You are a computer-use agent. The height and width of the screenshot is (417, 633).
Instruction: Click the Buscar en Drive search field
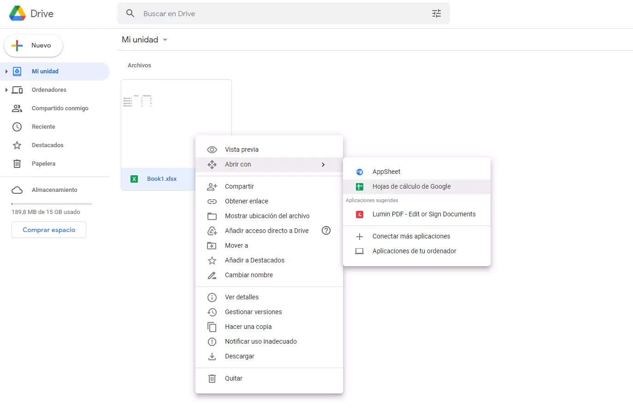click(x=277, y=14)
